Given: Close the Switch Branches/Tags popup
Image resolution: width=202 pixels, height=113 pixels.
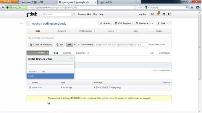Looking at the screenshot, I should (x=71, y=58).
